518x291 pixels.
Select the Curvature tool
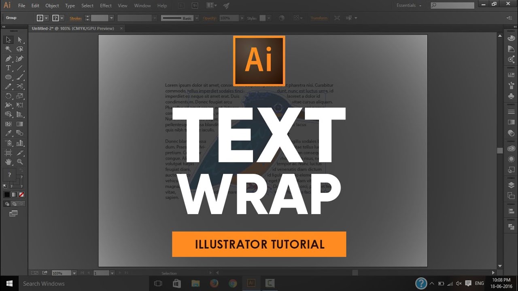point(20,59)
